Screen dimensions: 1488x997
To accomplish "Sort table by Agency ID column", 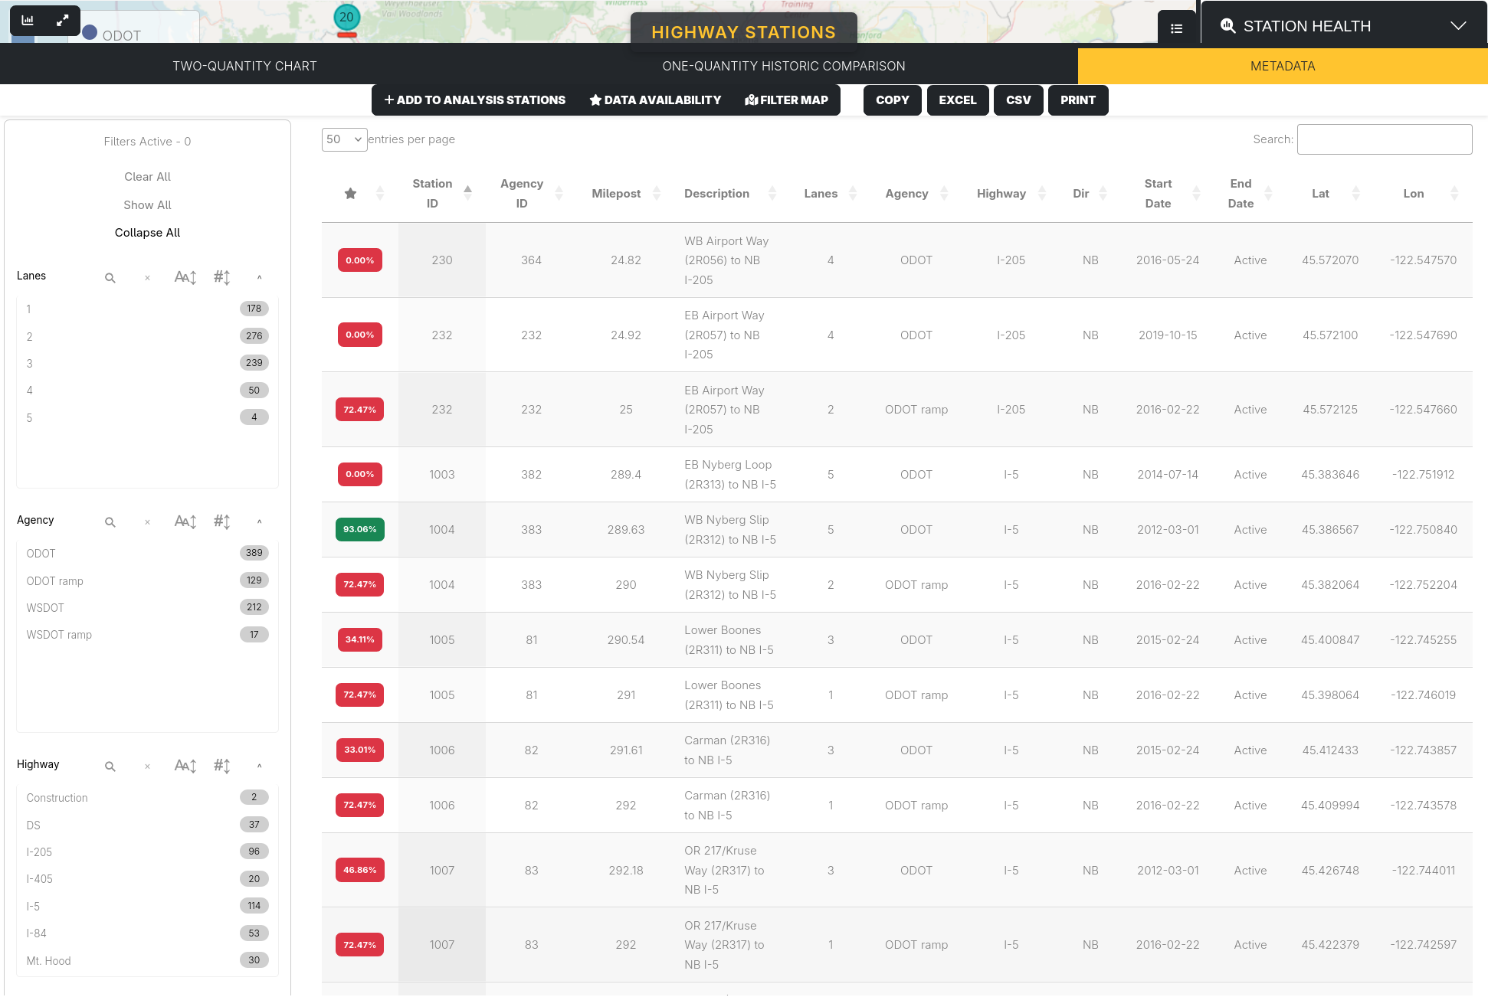I will tap(531, 194).
